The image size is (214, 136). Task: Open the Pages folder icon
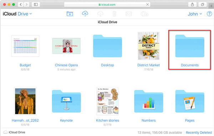pos(190,101)
